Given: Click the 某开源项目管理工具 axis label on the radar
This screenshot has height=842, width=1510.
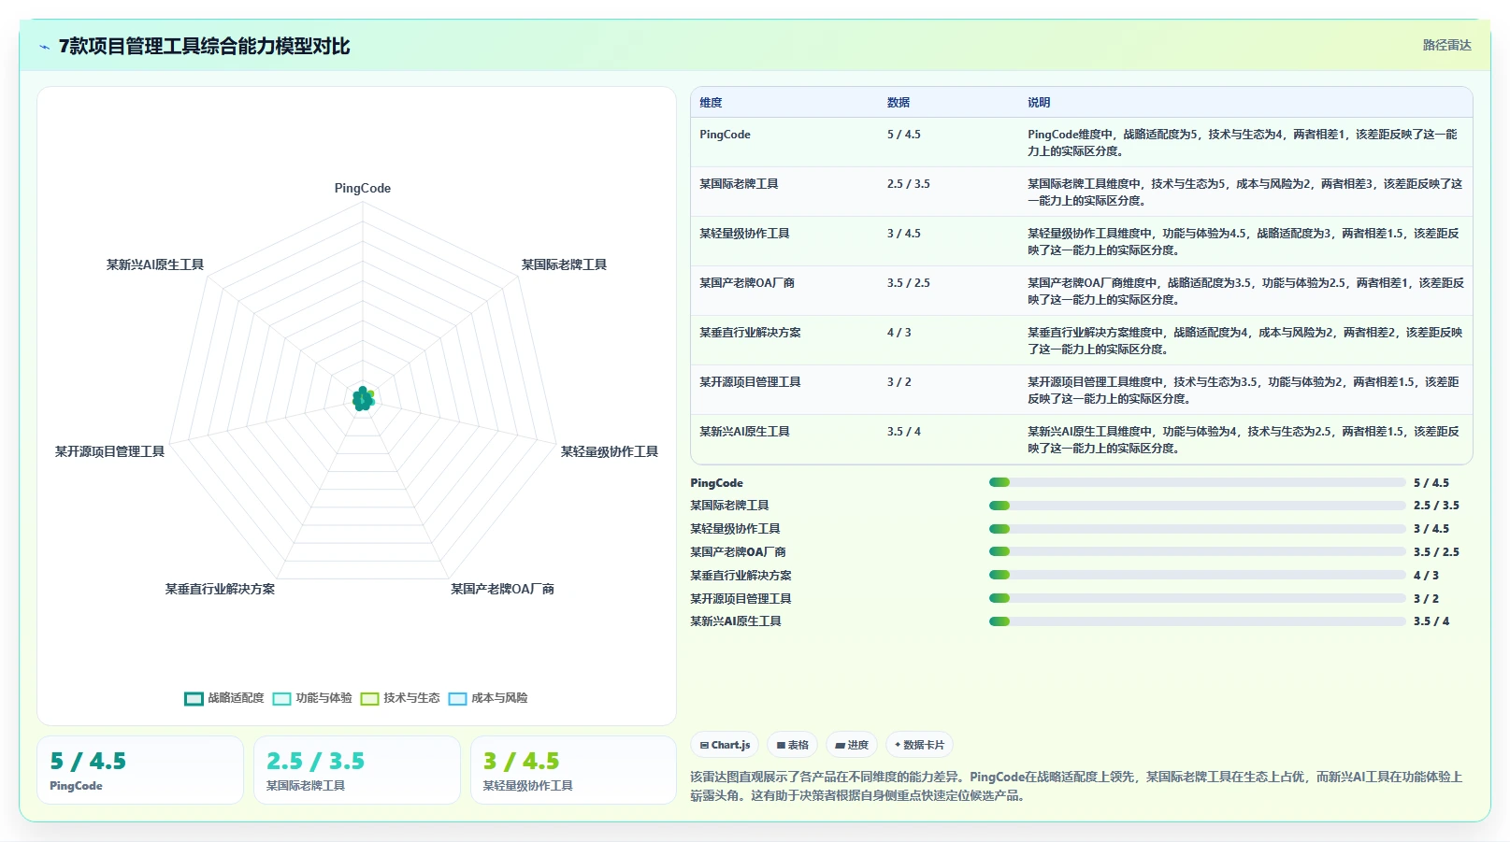Looking at the screenshot, I should pyautogui.click(x=109, y=451).
